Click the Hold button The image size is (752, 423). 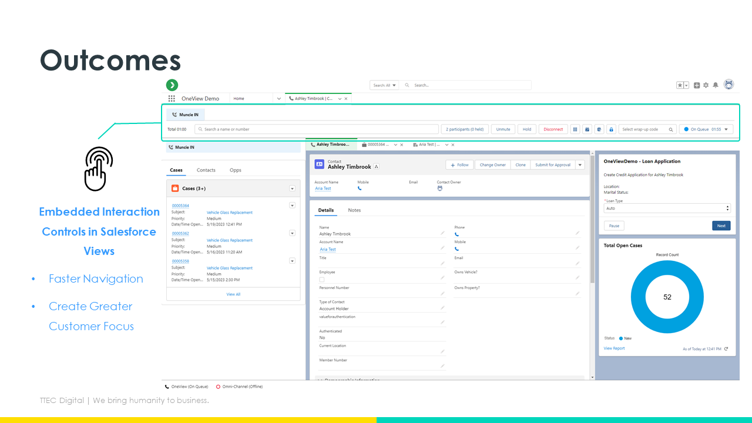[527, 129]
